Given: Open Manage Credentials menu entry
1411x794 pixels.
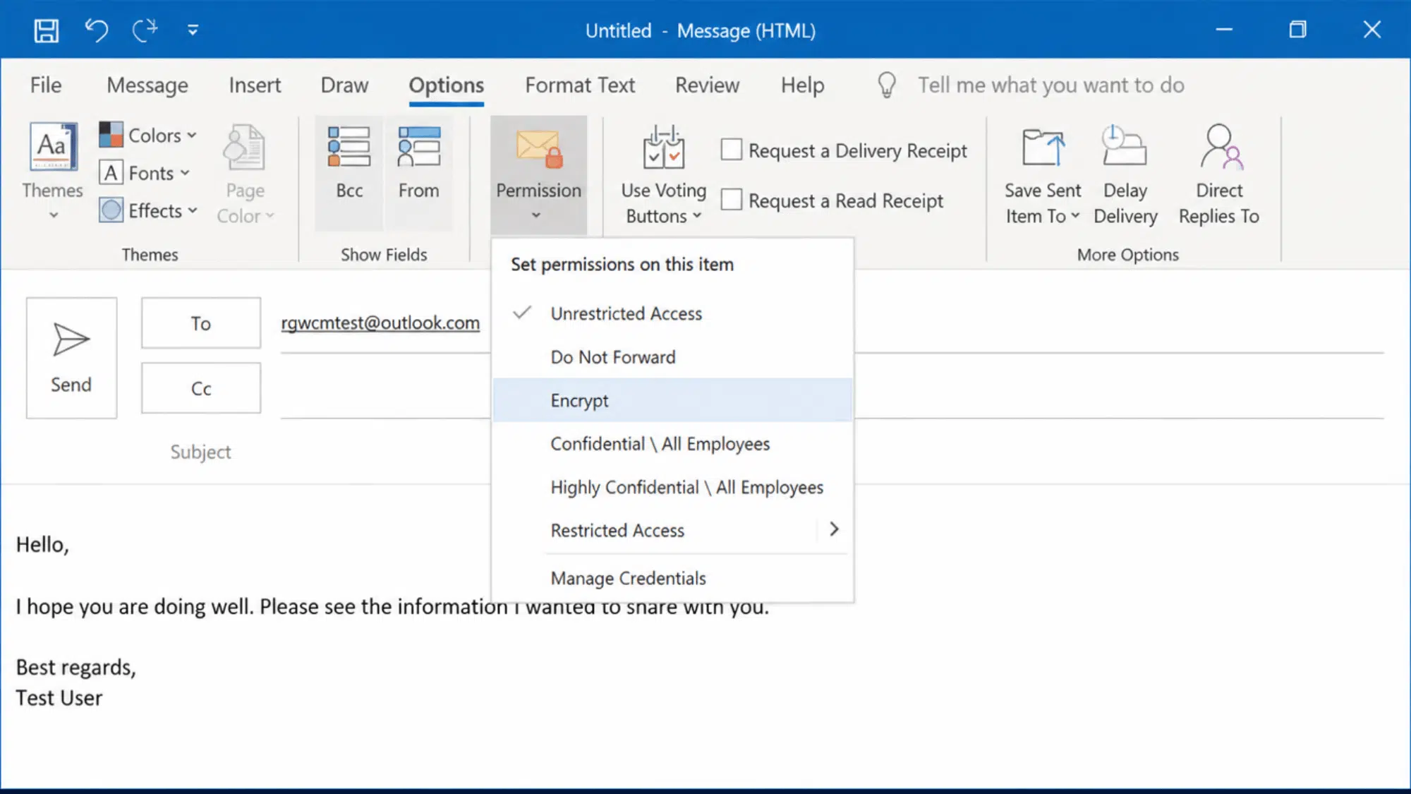Looking at the screenshot, I should tap(672, 578).
